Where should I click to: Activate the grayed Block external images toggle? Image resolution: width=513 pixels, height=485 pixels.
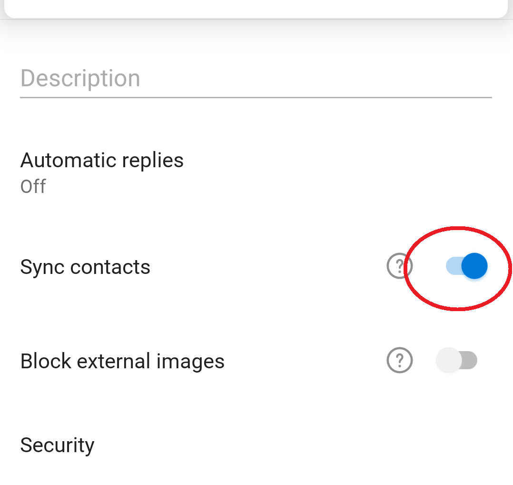coord(457,360)
